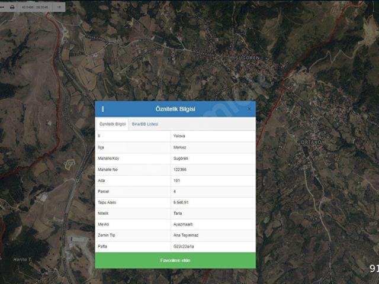Image resolution: width=379 pixels, height=284 pixels.
Task: Click the printer icon in the map toolbar
Action: (12, 7)
